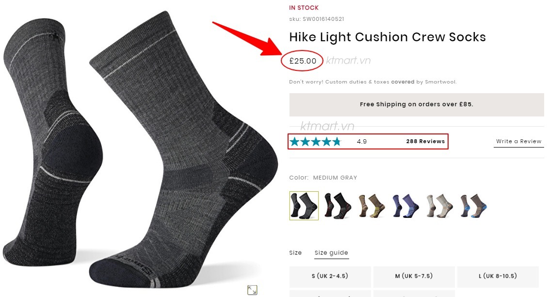548x297 pixels.
Task: Select the medium gray sock color
Action: point(304,205)
